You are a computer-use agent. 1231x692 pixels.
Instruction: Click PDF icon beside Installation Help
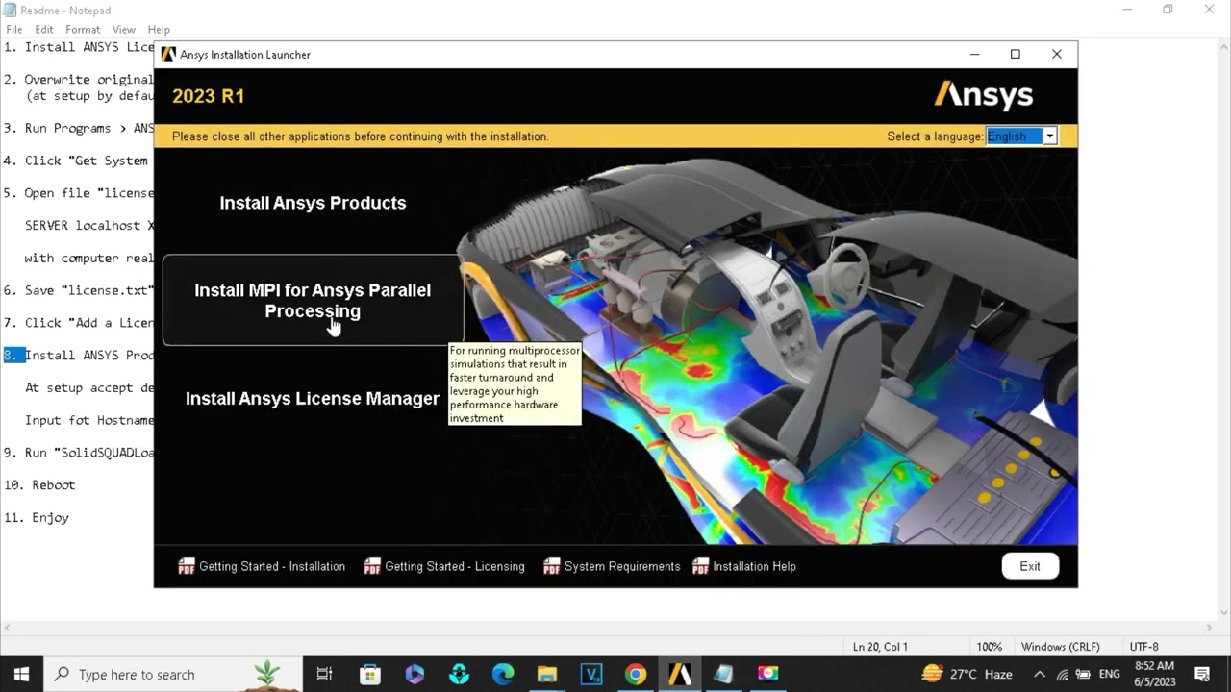point(701,566)
